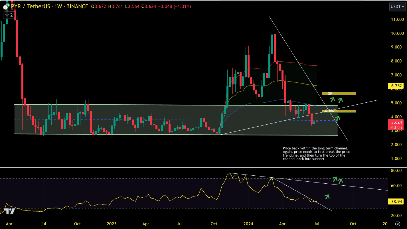
Task: Click the open value O3.672
Action: coord(99,6)
